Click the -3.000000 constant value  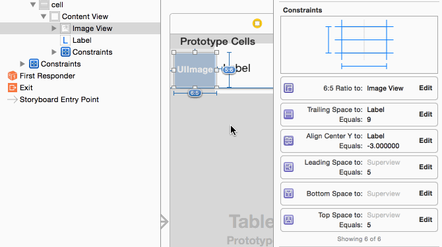(x=383, y=146)
